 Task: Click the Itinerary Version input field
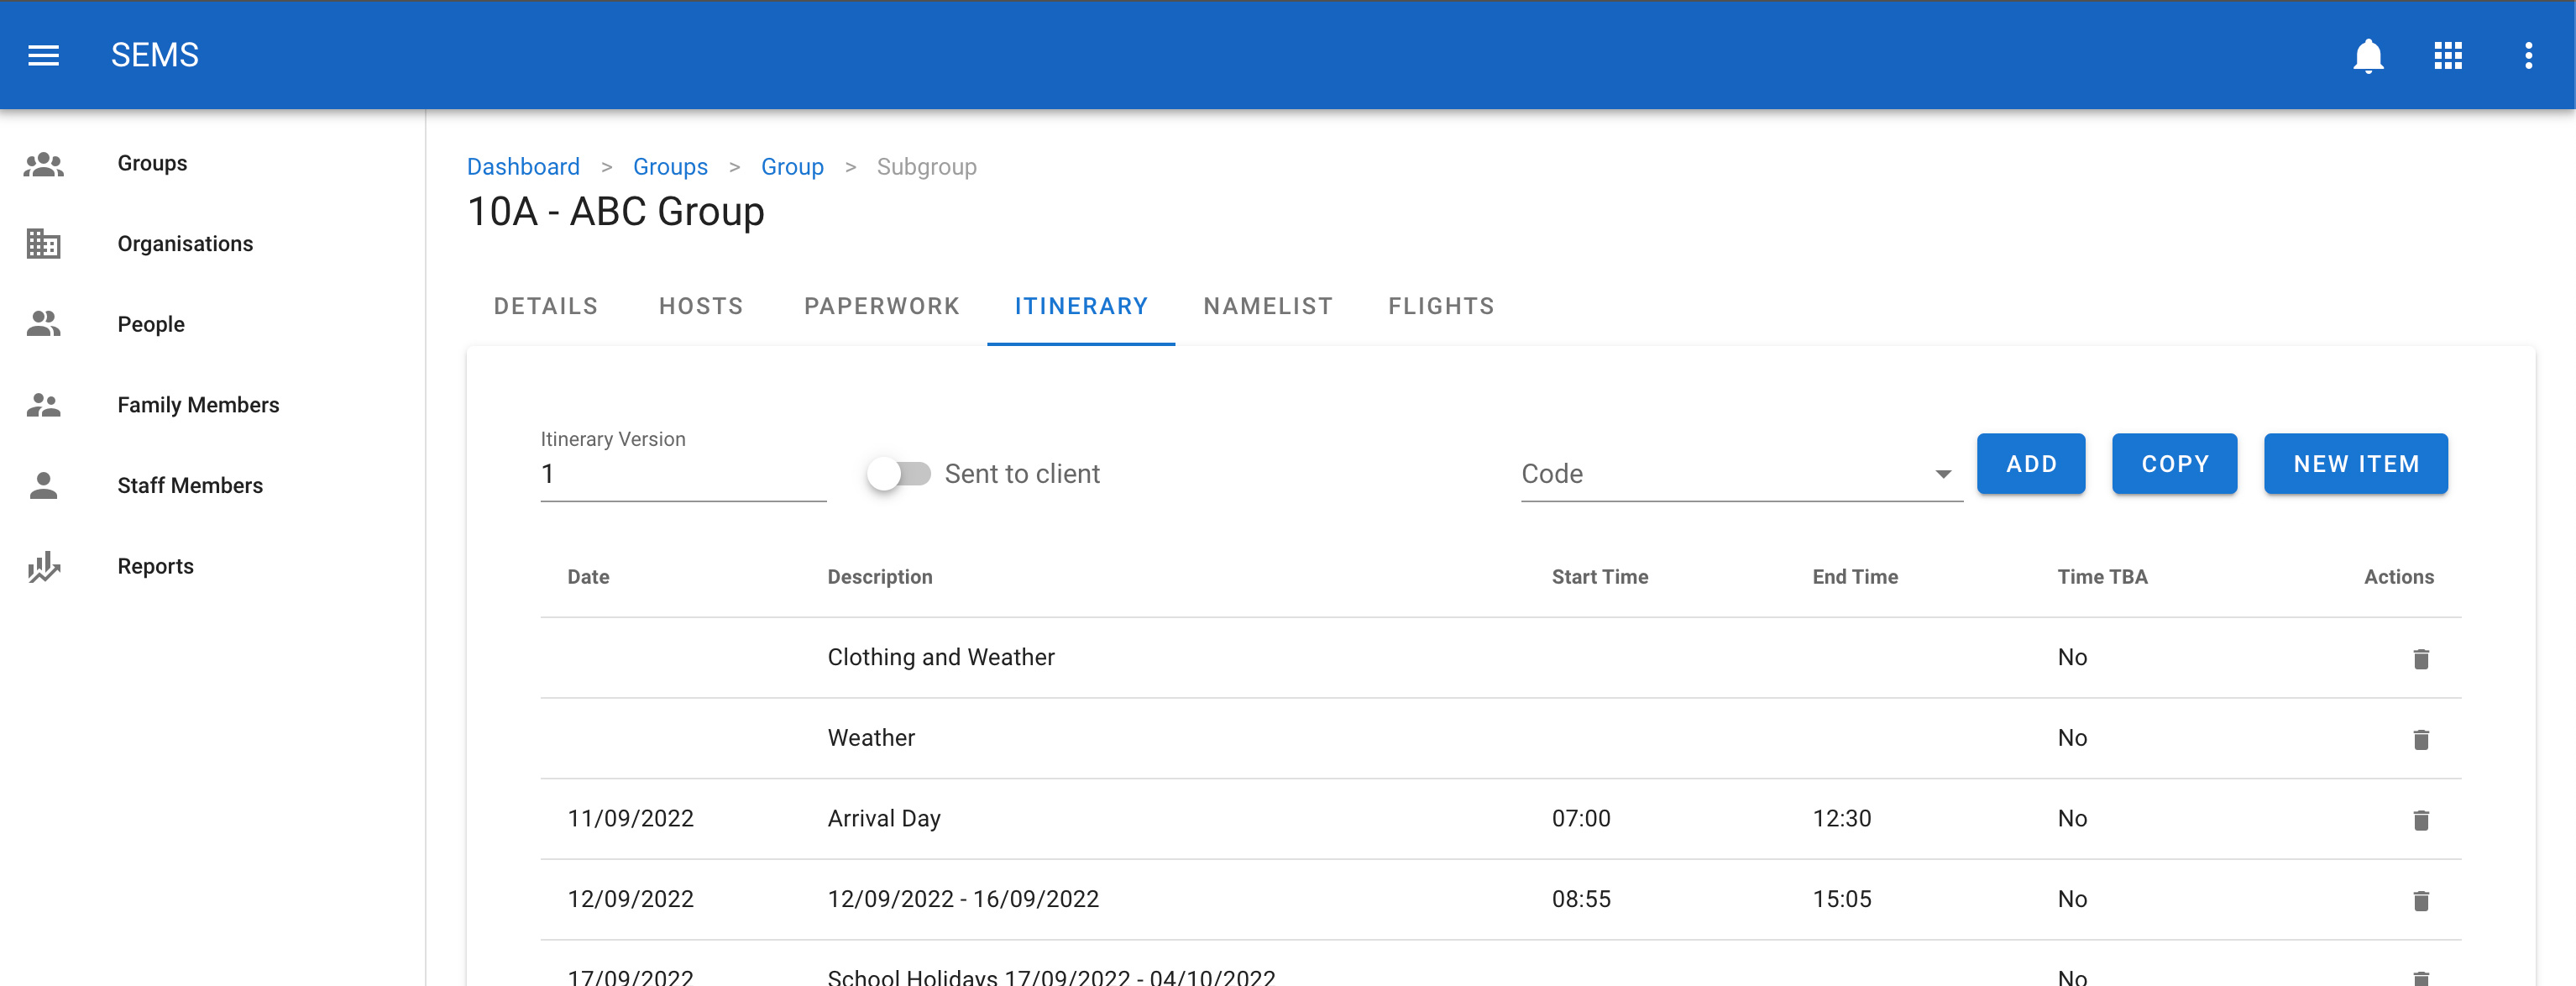click(682, 474)
